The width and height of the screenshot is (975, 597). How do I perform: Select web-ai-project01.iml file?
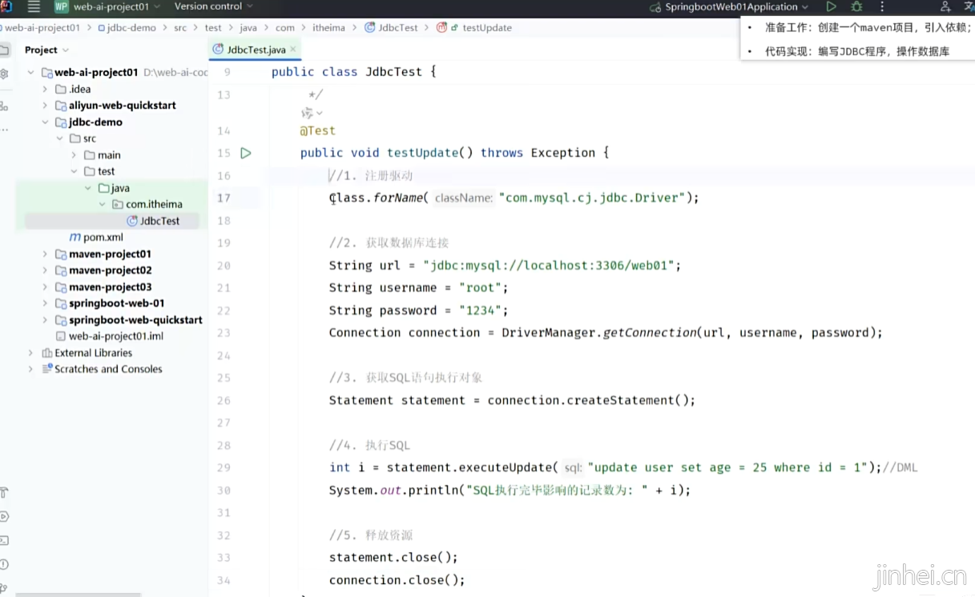pyautogui.click(x=116, y=336)
